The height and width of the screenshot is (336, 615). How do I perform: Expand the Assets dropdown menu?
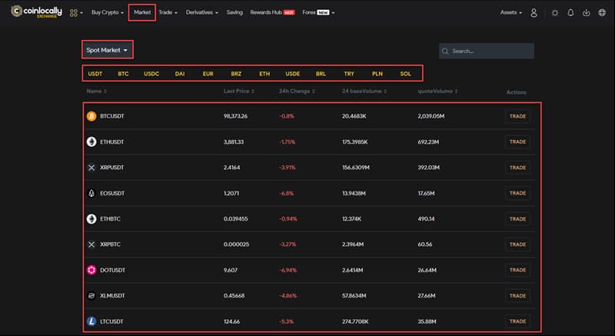pos(511,12)
